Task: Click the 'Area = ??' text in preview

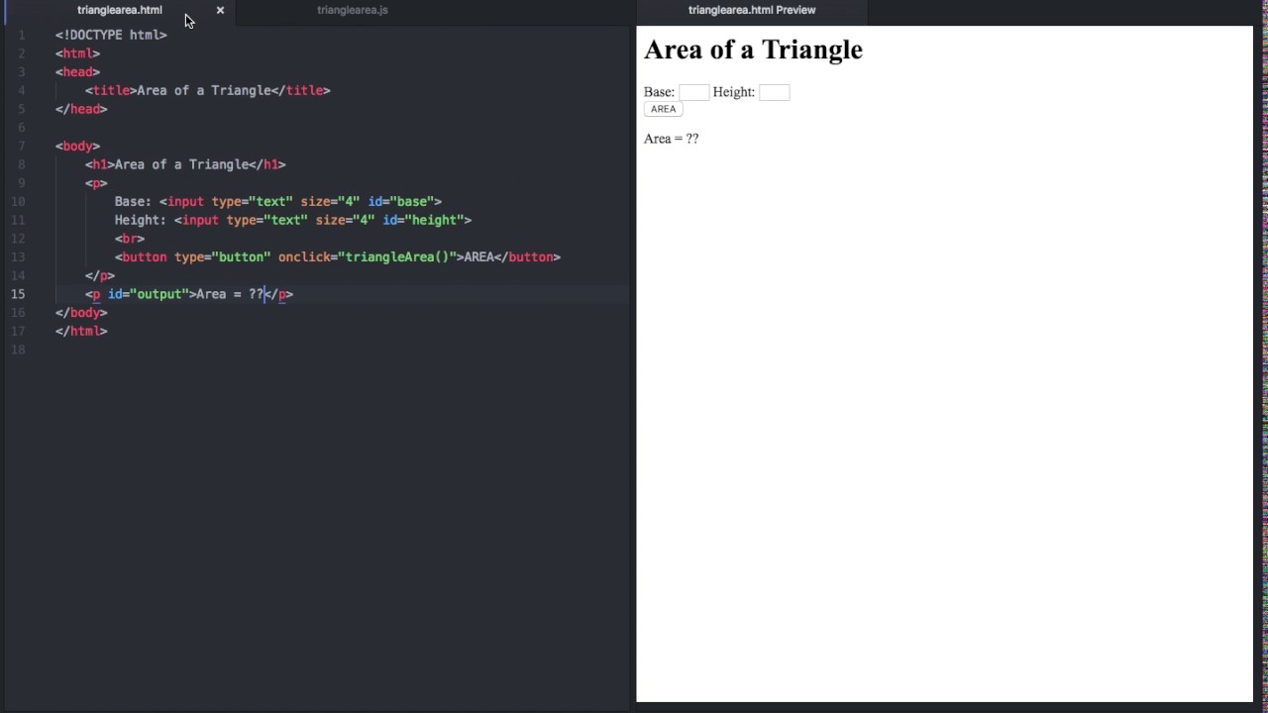Action: click(671, 139)
